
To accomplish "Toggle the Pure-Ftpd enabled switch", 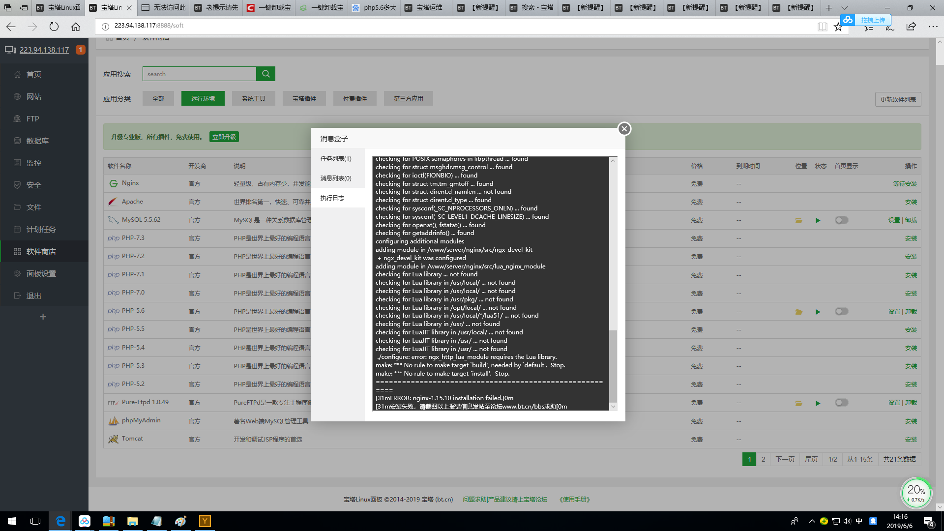I will click(x=842, y=403).
